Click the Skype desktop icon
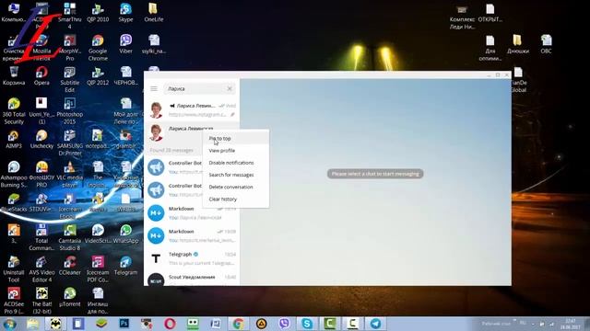Screen dimensions: 590x331 125,12
